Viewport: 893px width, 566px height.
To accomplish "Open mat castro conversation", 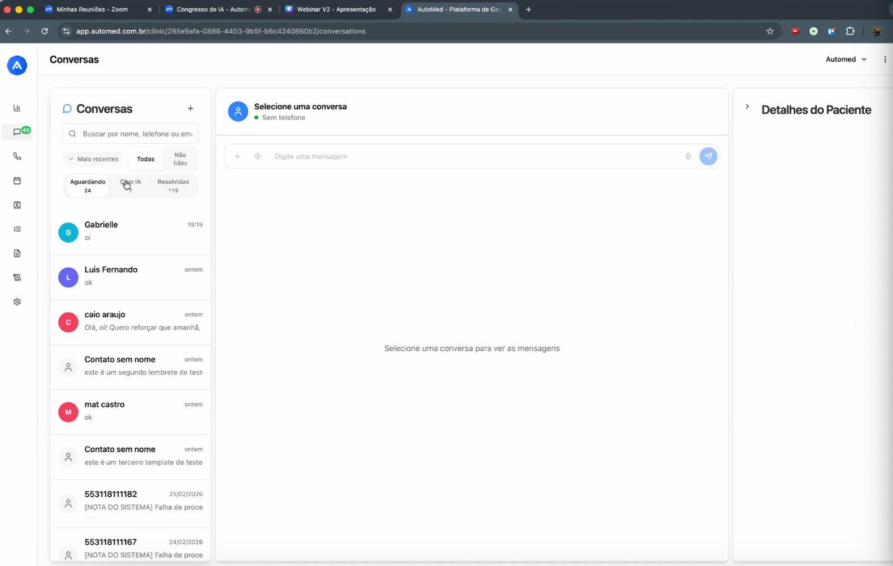I will tap(131, 412).
